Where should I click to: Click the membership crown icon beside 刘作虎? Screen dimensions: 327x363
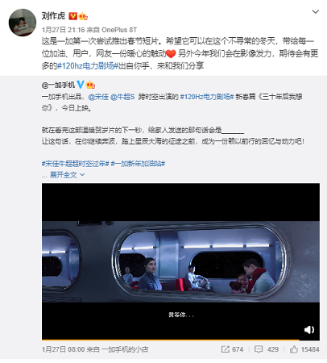coord(83,16)
